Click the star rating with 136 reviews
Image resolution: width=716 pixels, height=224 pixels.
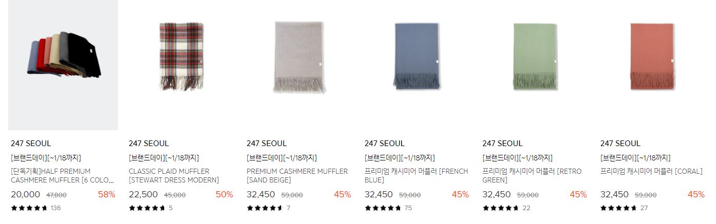click(29, 208)
